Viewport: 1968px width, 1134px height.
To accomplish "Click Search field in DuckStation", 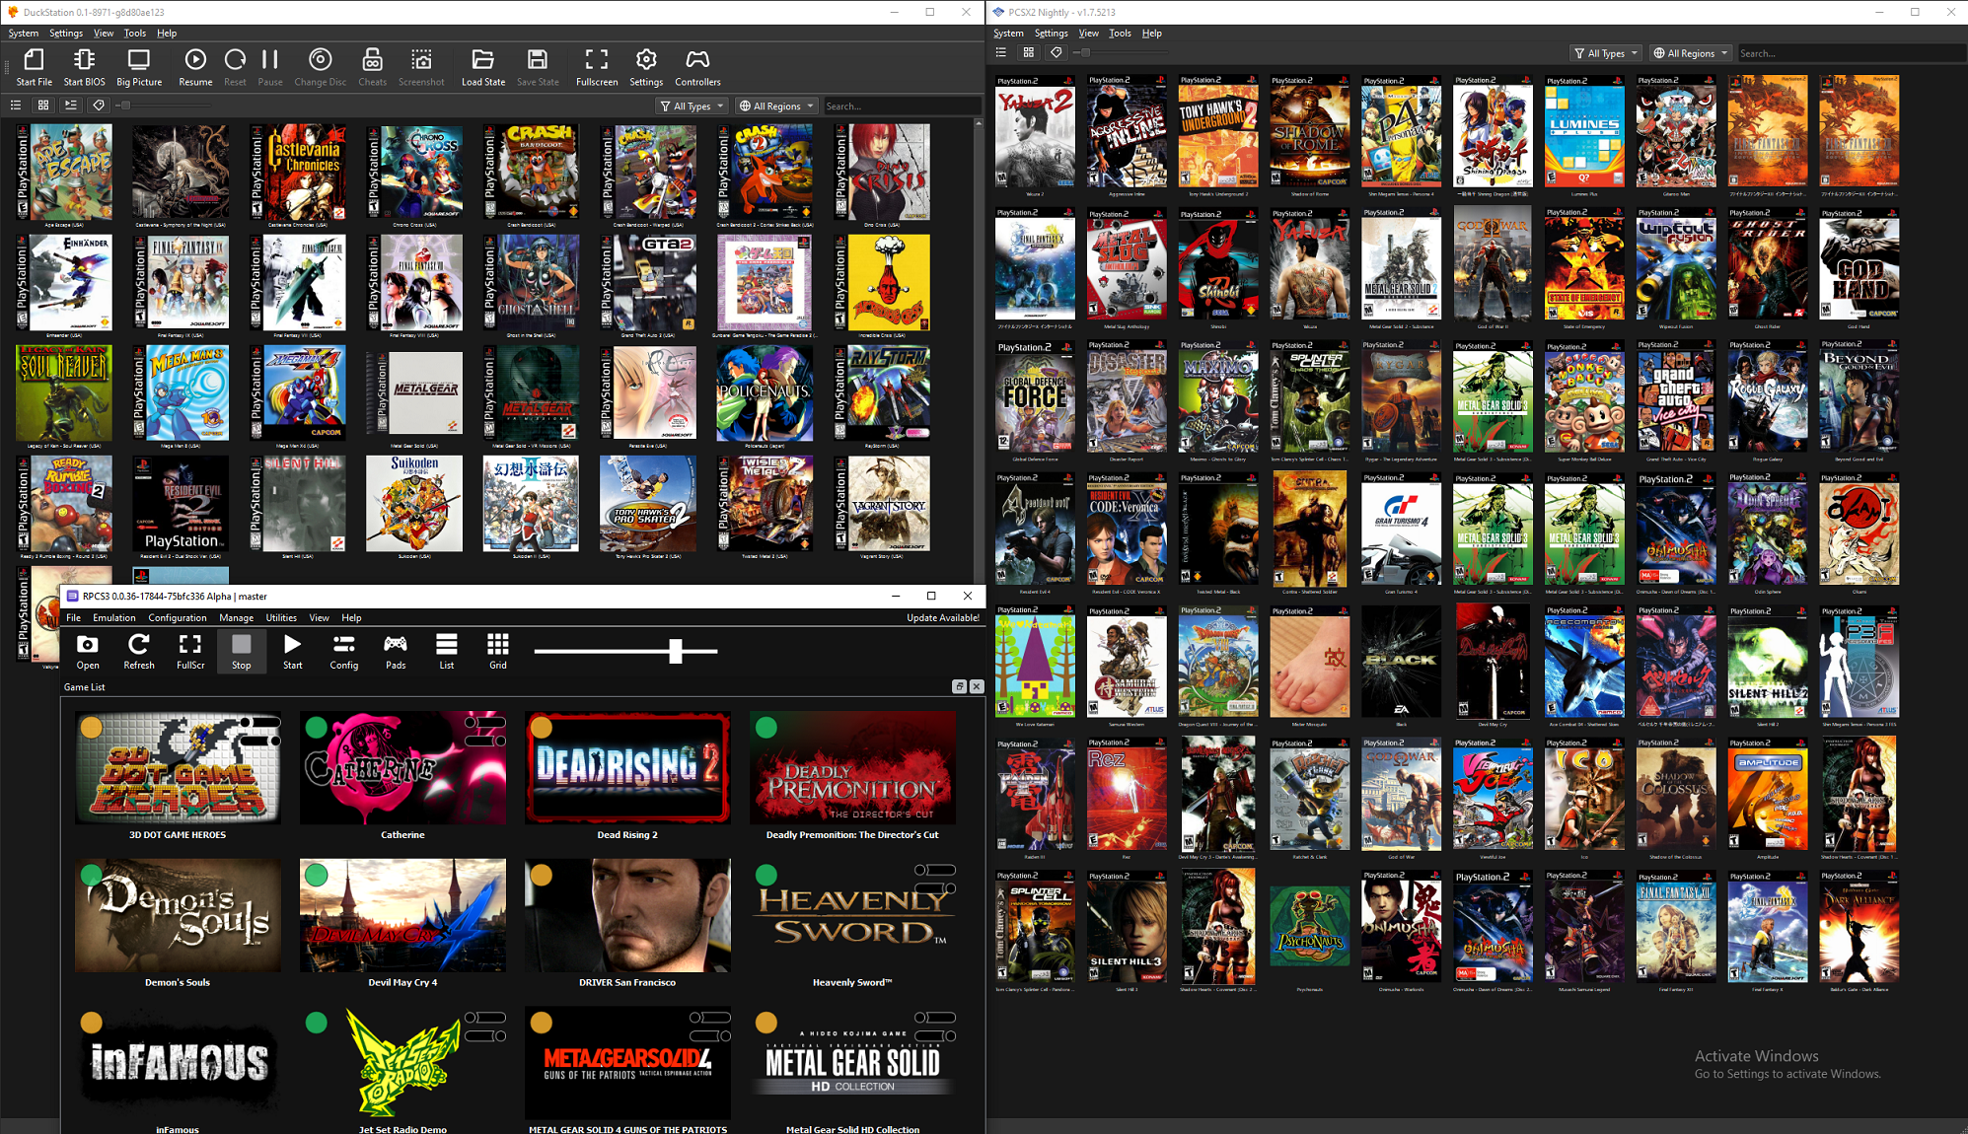I will (900, 106).
